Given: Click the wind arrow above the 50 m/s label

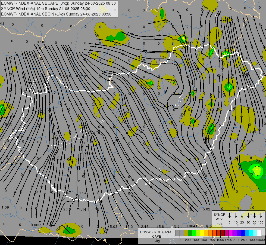Looking at the screenshot, I should tap(255, 215).
